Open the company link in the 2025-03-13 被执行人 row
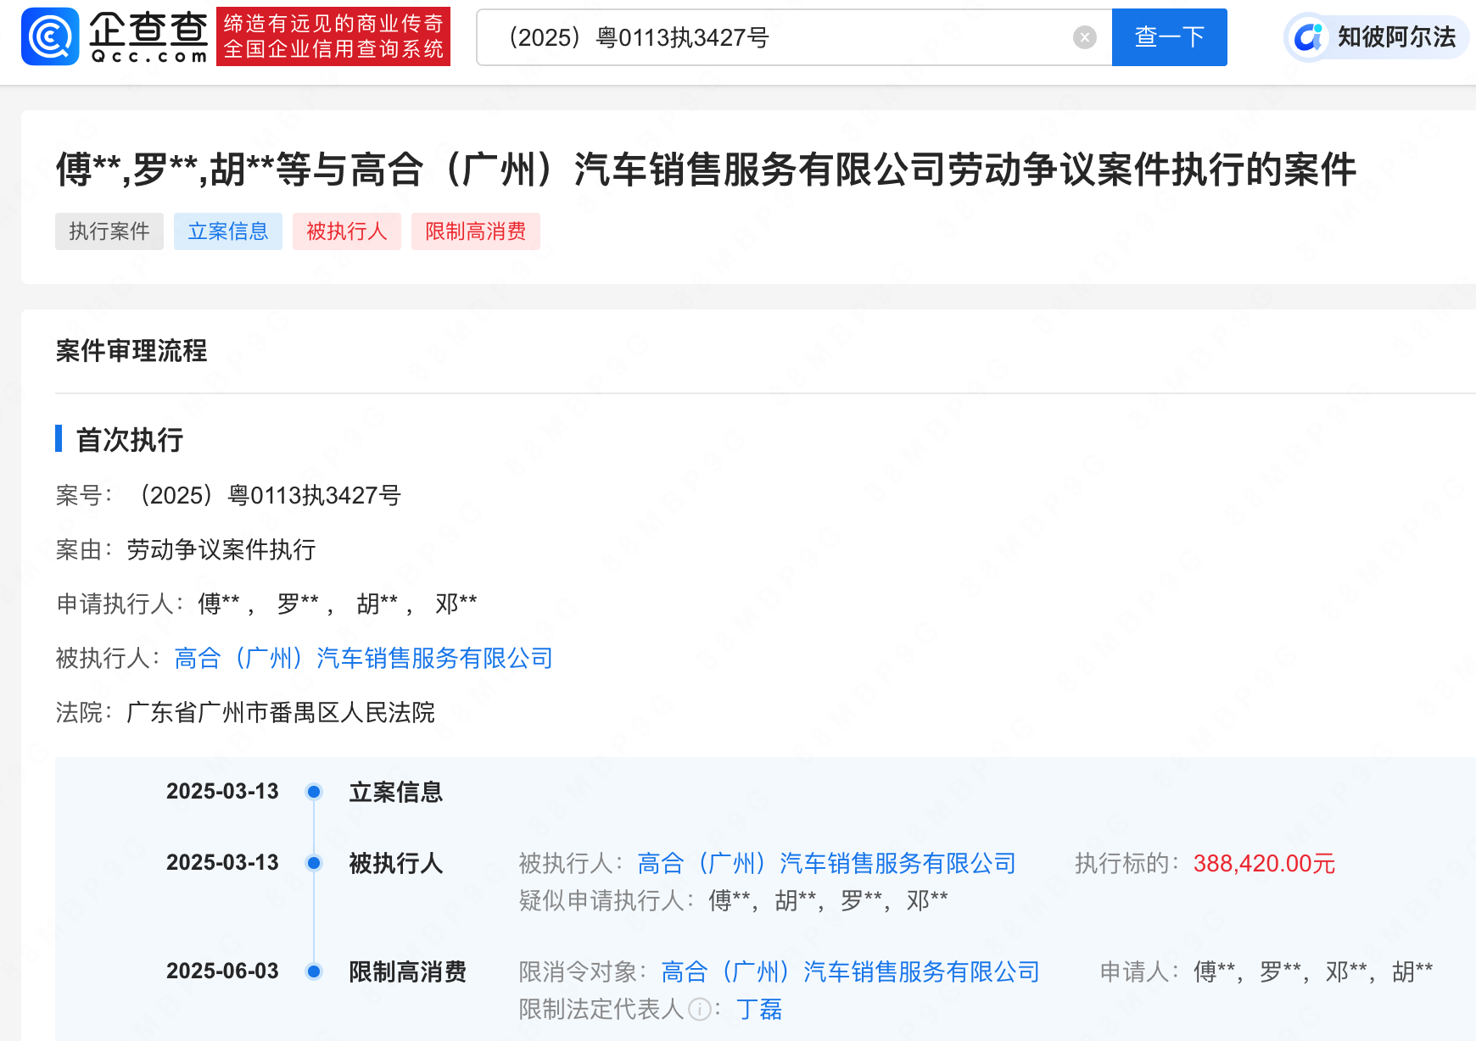 tap(827, 864)
